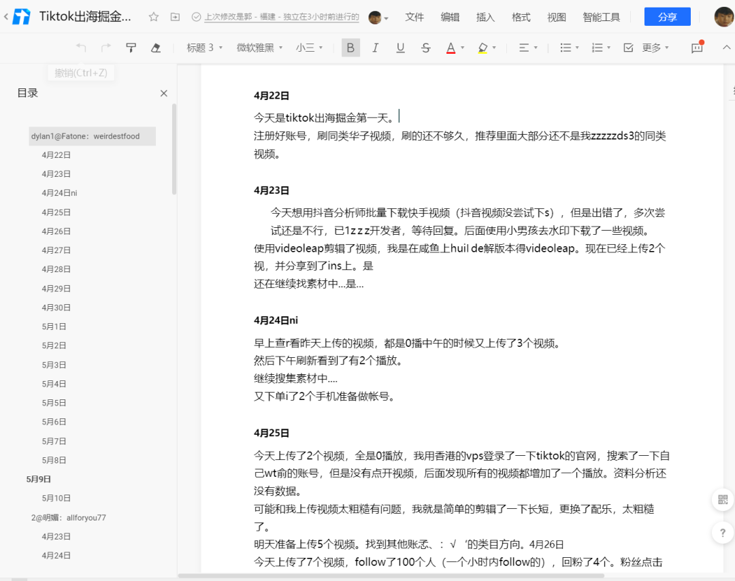Jump to dylan1@Fatone: weirdestfood in outline

(93, 136)
